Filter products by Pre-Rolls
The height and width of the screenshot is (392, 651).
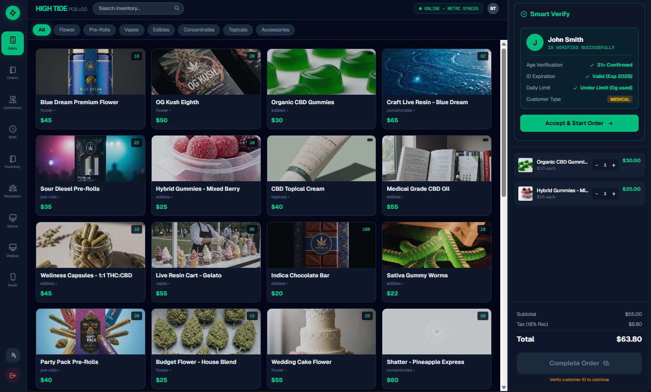[x=99, y=30]
